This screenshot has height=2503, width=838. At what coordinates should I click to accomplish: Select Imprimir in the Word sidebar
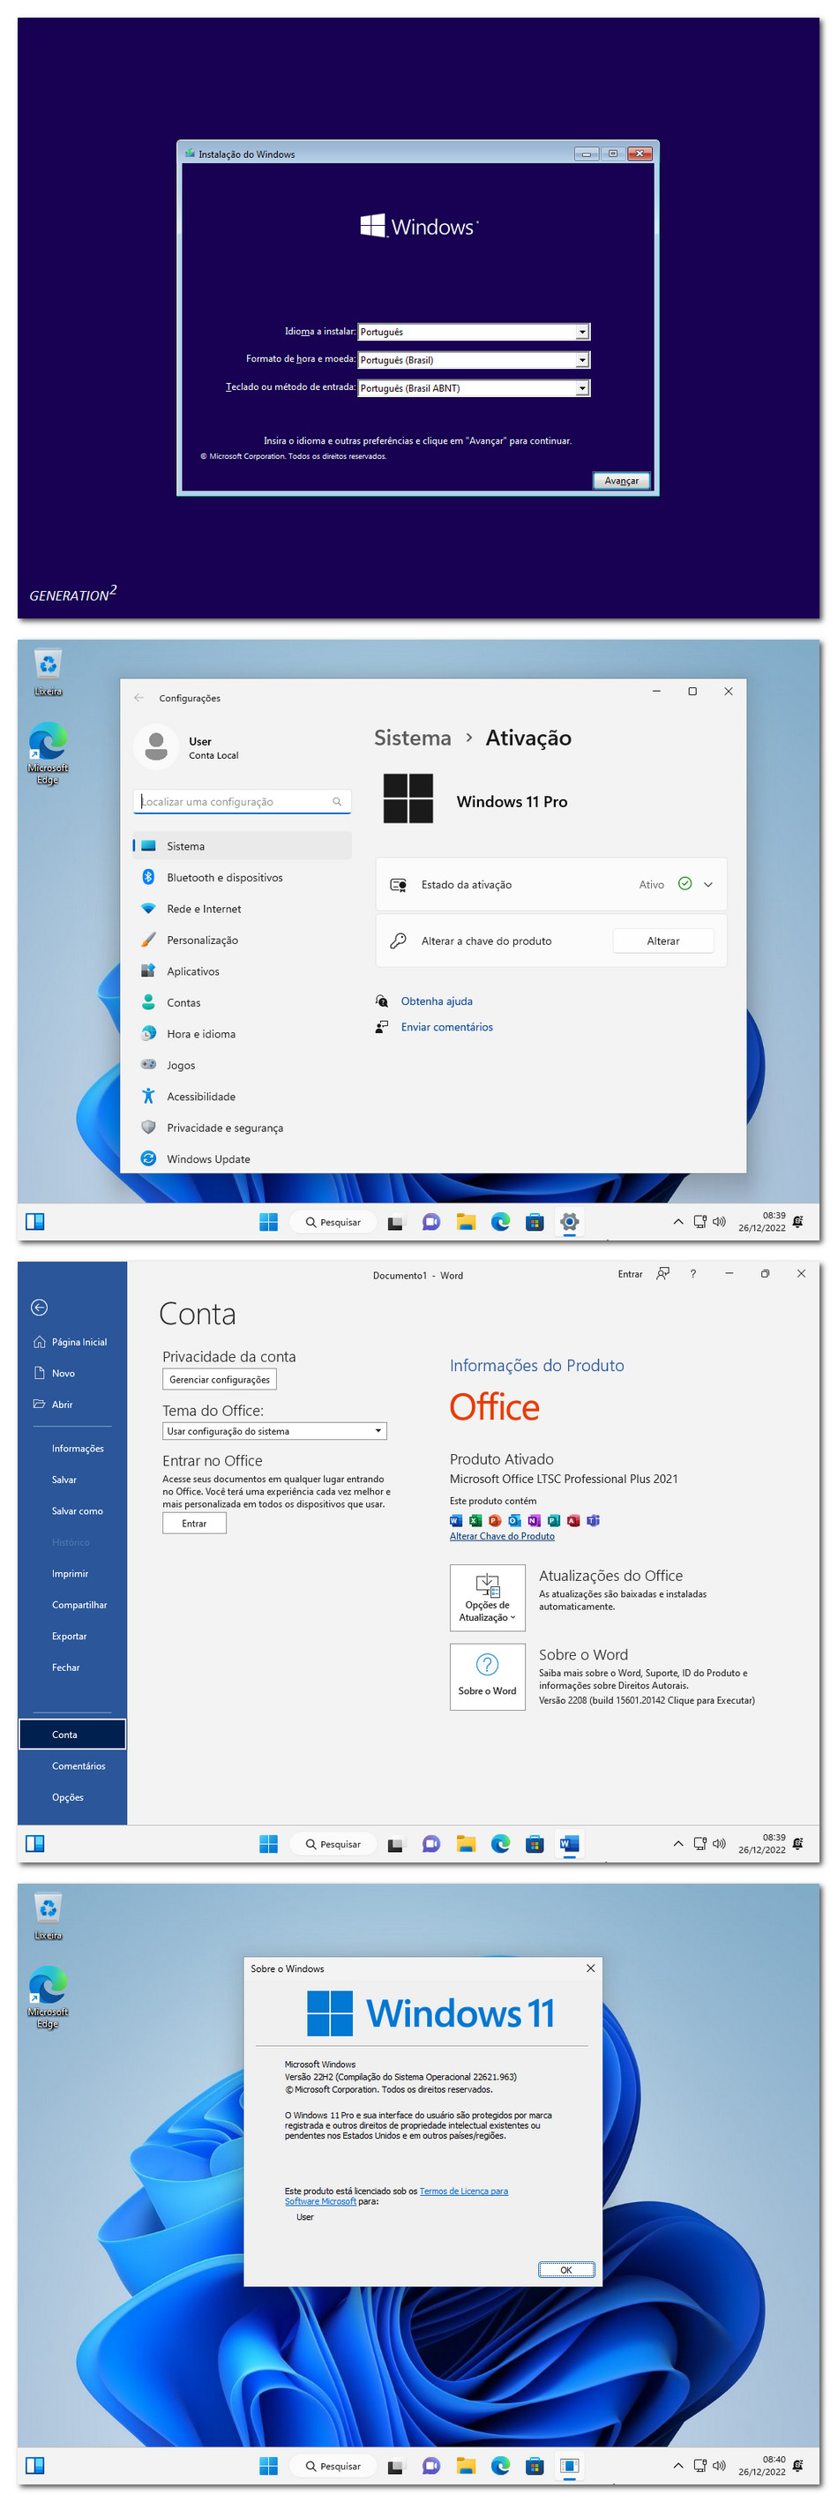tap(71, 1575)
